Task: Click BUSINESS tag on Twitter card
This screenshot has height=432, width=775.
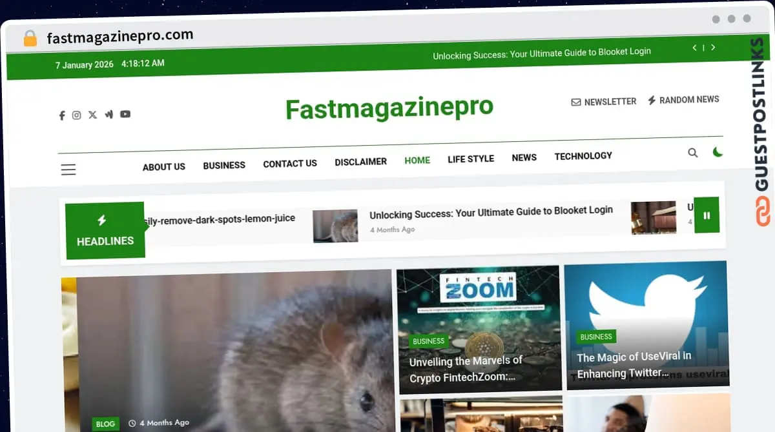Action: click(x=596, y=337)
